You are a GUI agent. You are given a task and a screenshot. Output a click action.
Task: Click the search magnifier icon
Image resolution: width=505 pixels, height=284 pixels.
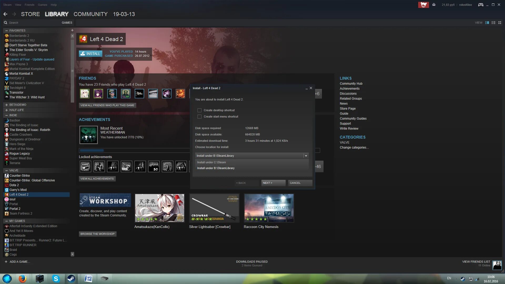tap(6, 23)
